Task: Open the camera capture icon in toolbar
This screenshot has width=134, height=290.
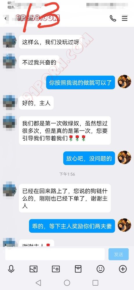Action: [x=56, y=269]
